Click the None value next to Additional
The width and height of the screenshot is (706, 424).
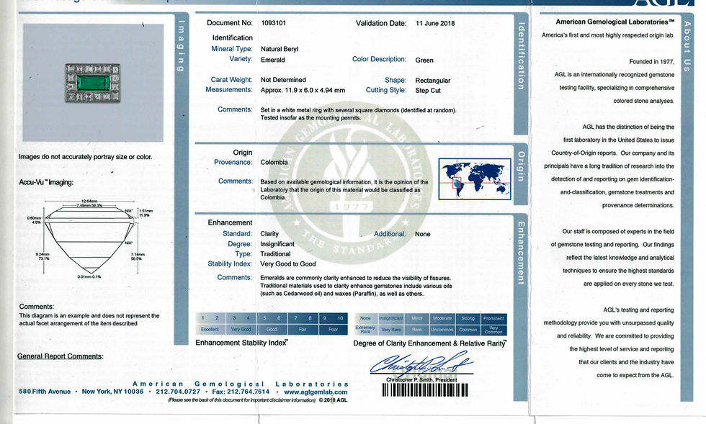(422, 235)
